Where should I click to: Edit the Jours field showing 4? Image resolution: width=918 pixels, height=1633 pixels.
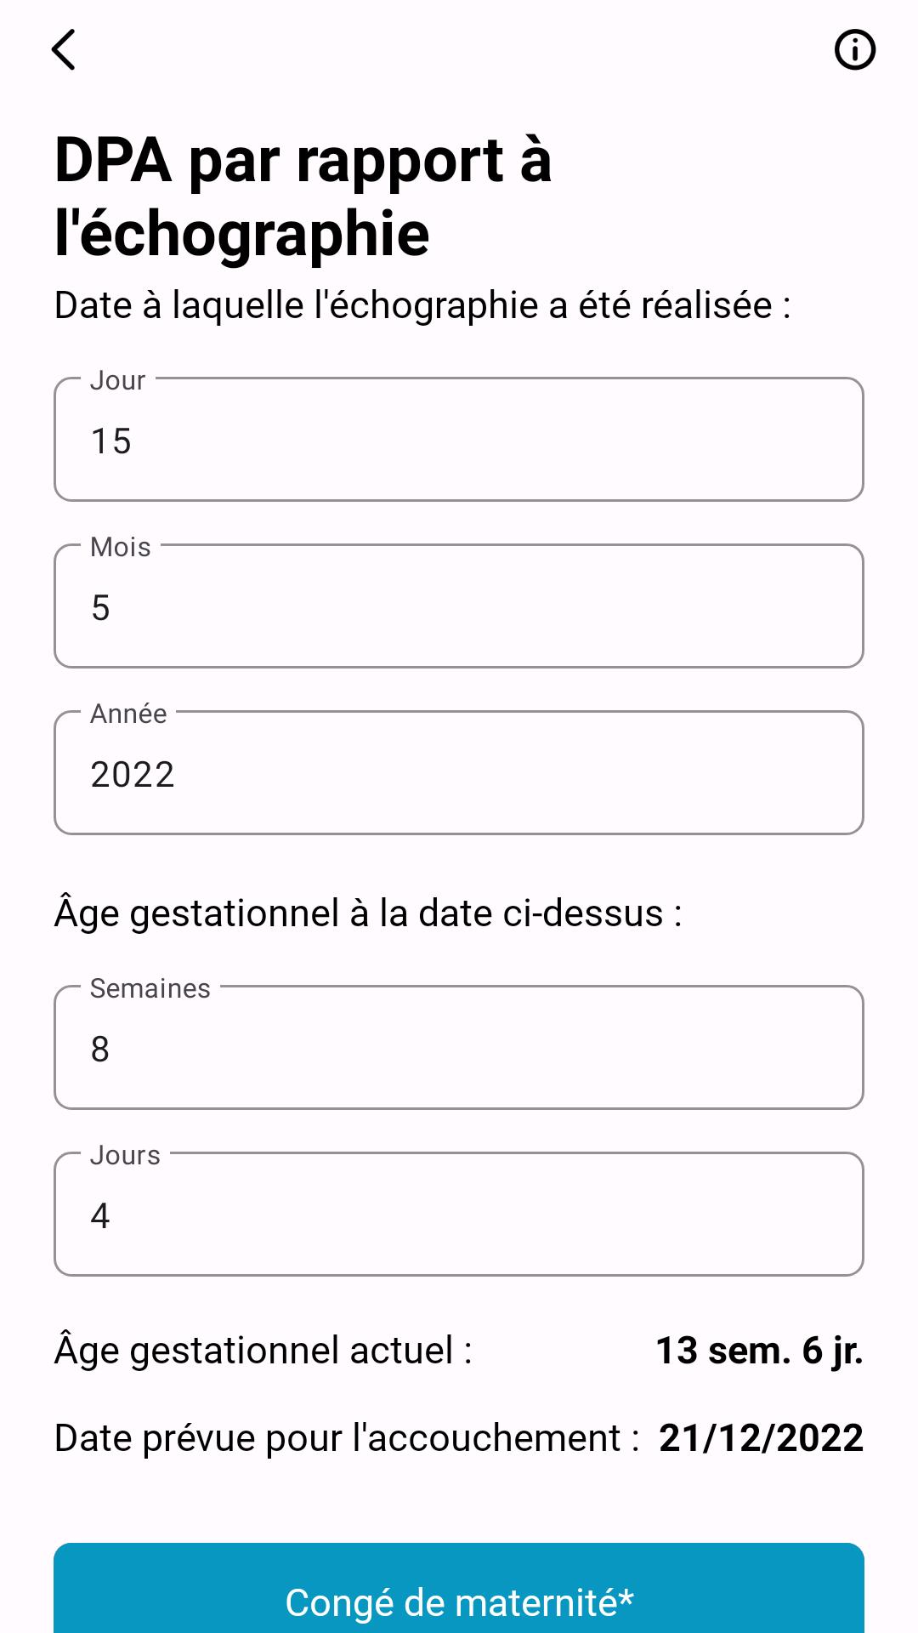coord(459,1214)
